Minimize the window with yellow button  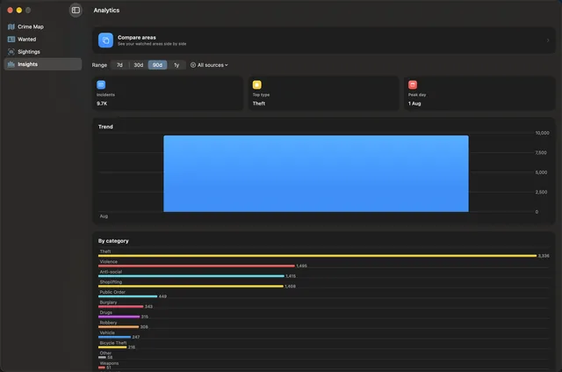pos(19,10)
